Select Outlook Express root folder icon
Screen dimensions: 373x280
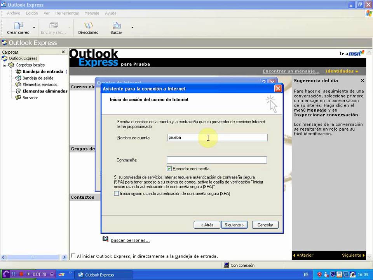(x=5, y=58)
